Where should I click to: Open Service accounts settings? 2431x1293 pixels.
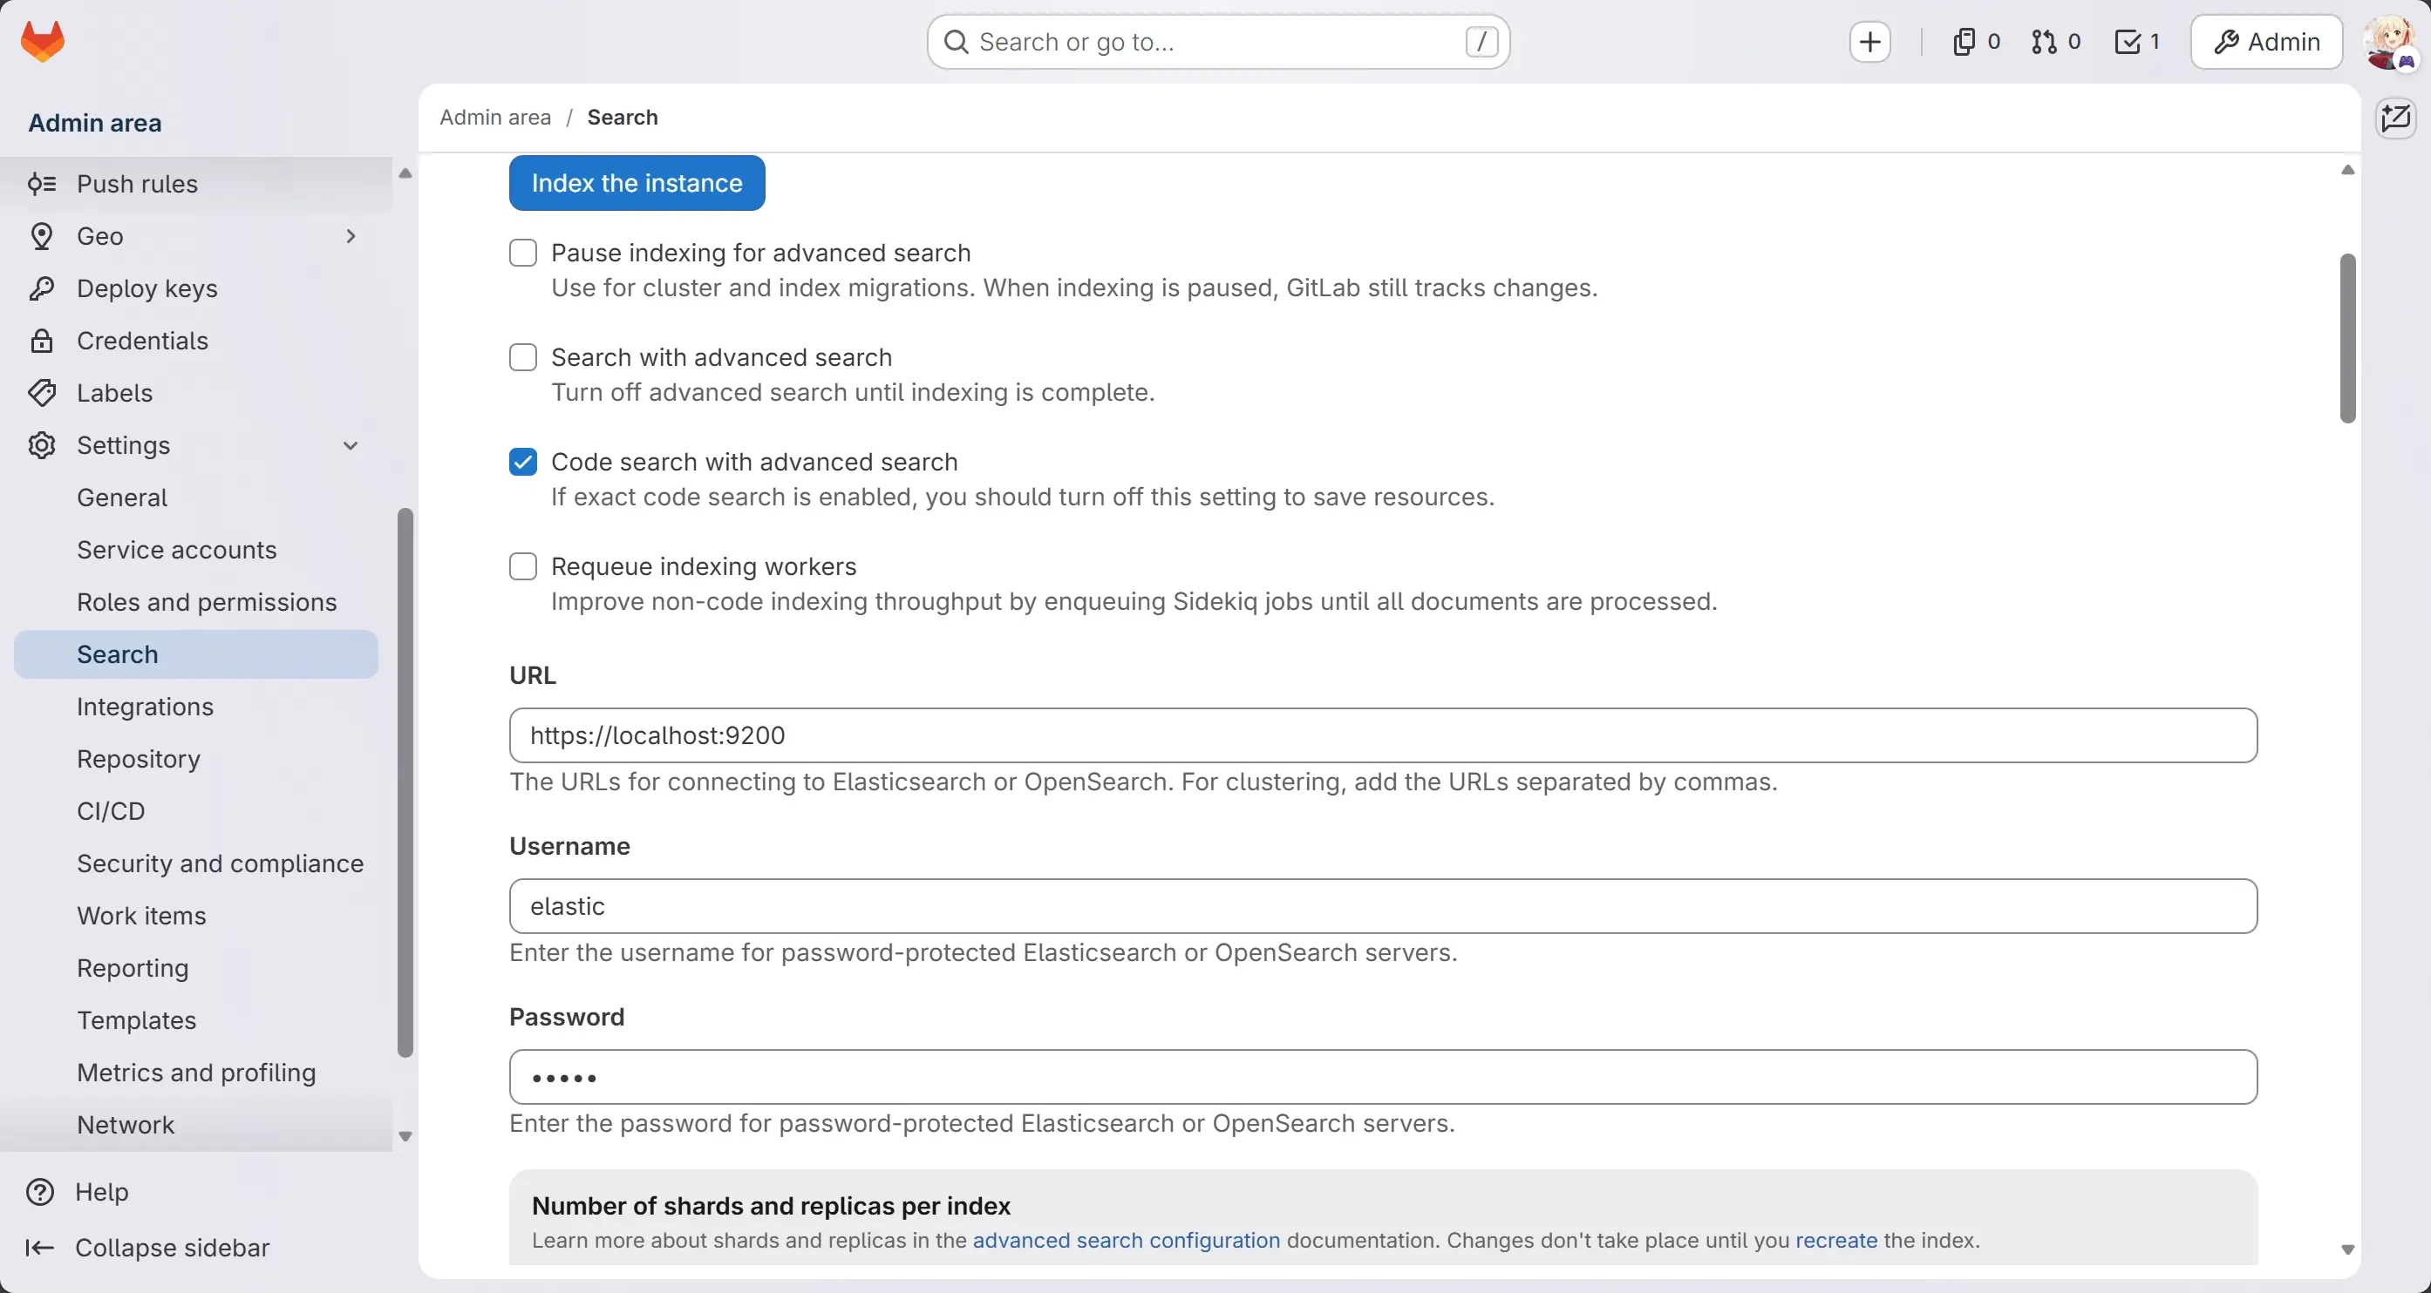195,550
